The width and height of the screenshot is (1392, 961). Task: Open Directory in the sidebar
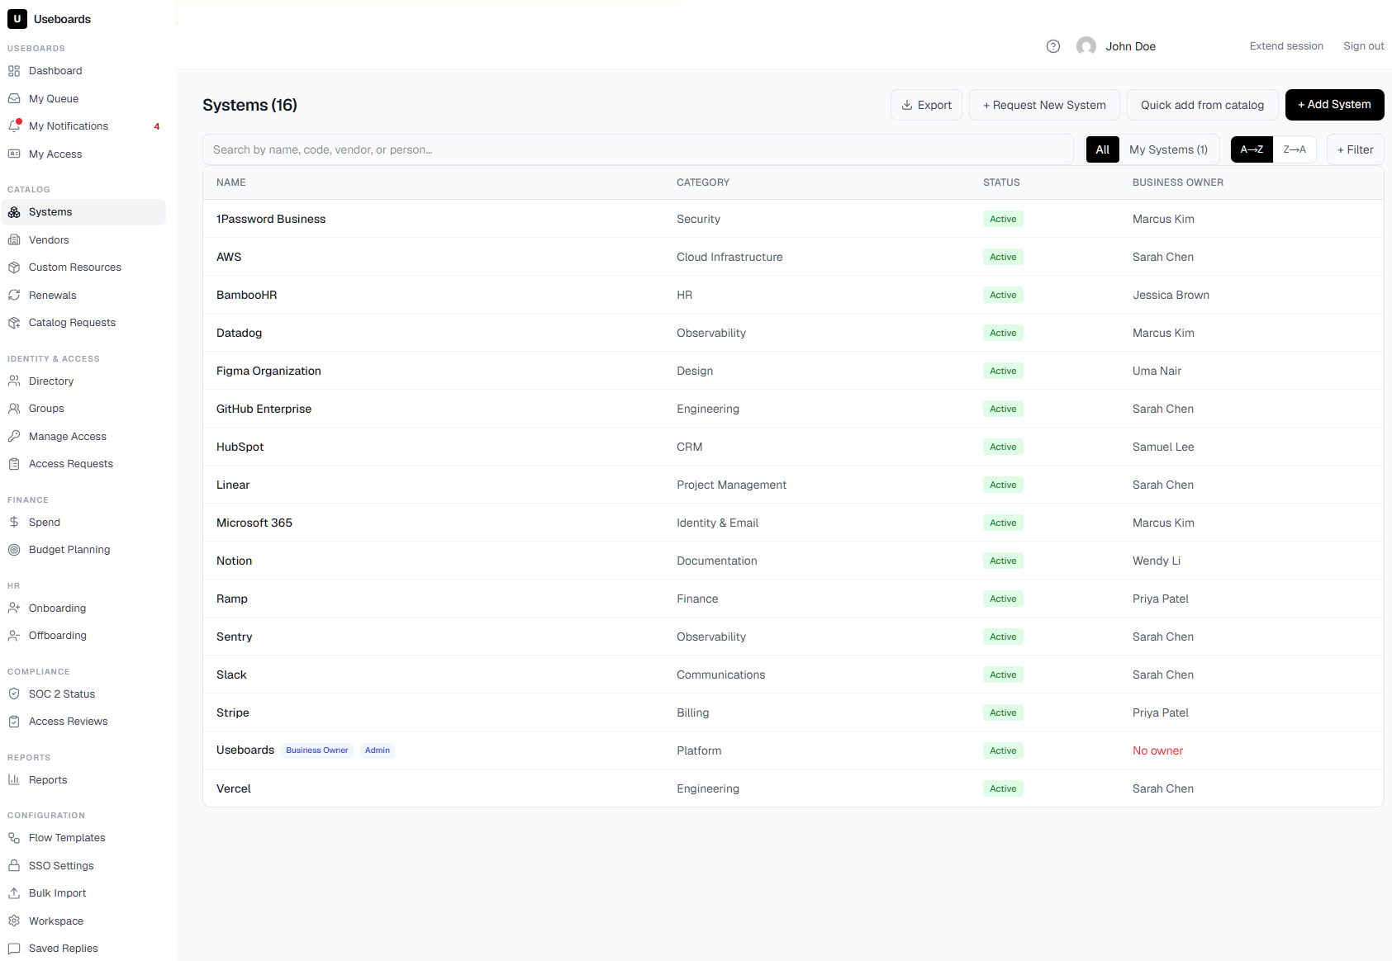coord(83,381)
